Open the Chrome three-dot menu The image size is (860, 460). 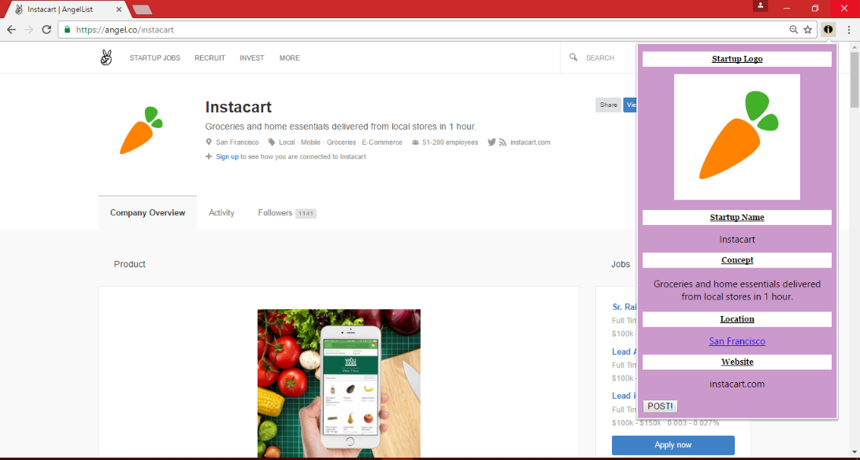tap(848, 30)
